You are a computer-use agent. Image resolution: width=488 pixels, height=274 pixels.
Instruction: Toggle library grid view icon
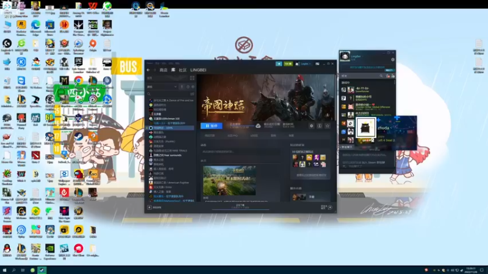(192, 78)
